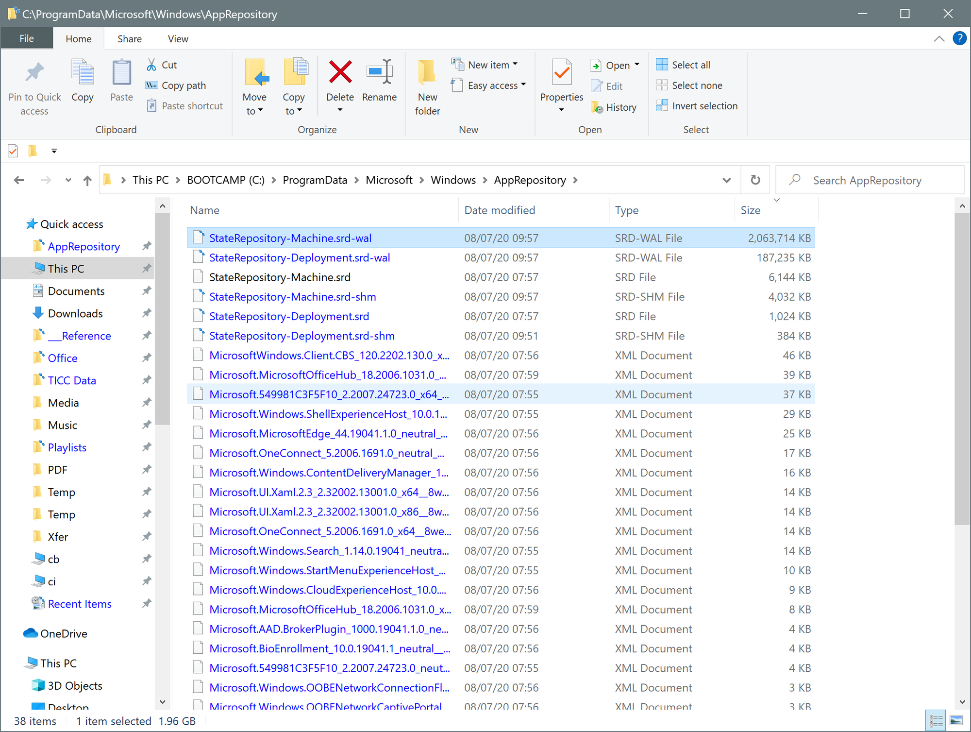Switch to the Share tab
Screen dimensions: 971x732
[130, 39]
